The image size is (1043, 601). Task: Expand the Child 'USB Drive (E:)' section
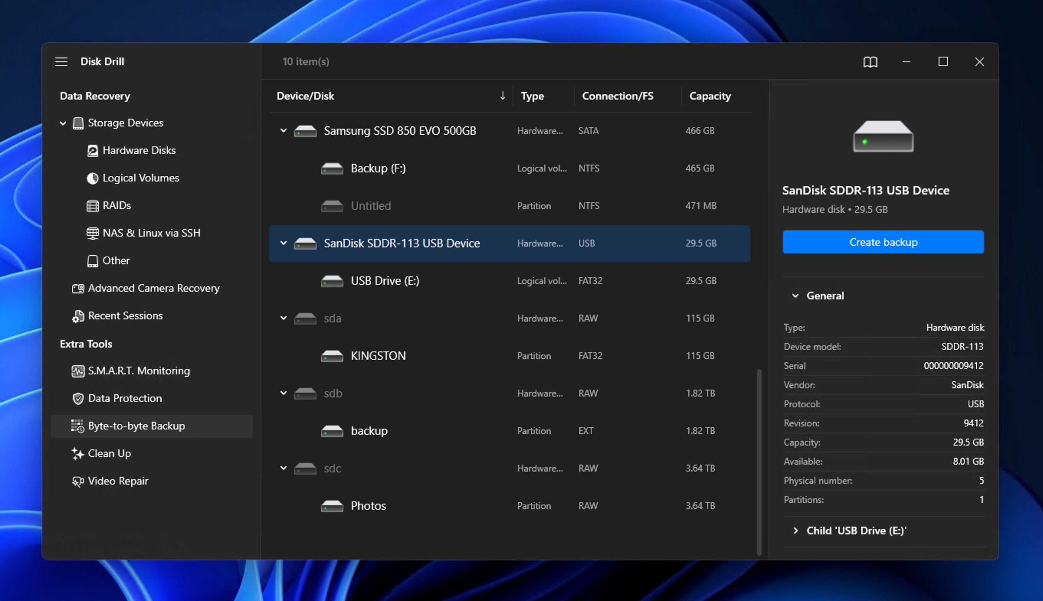tap(795, 531)
